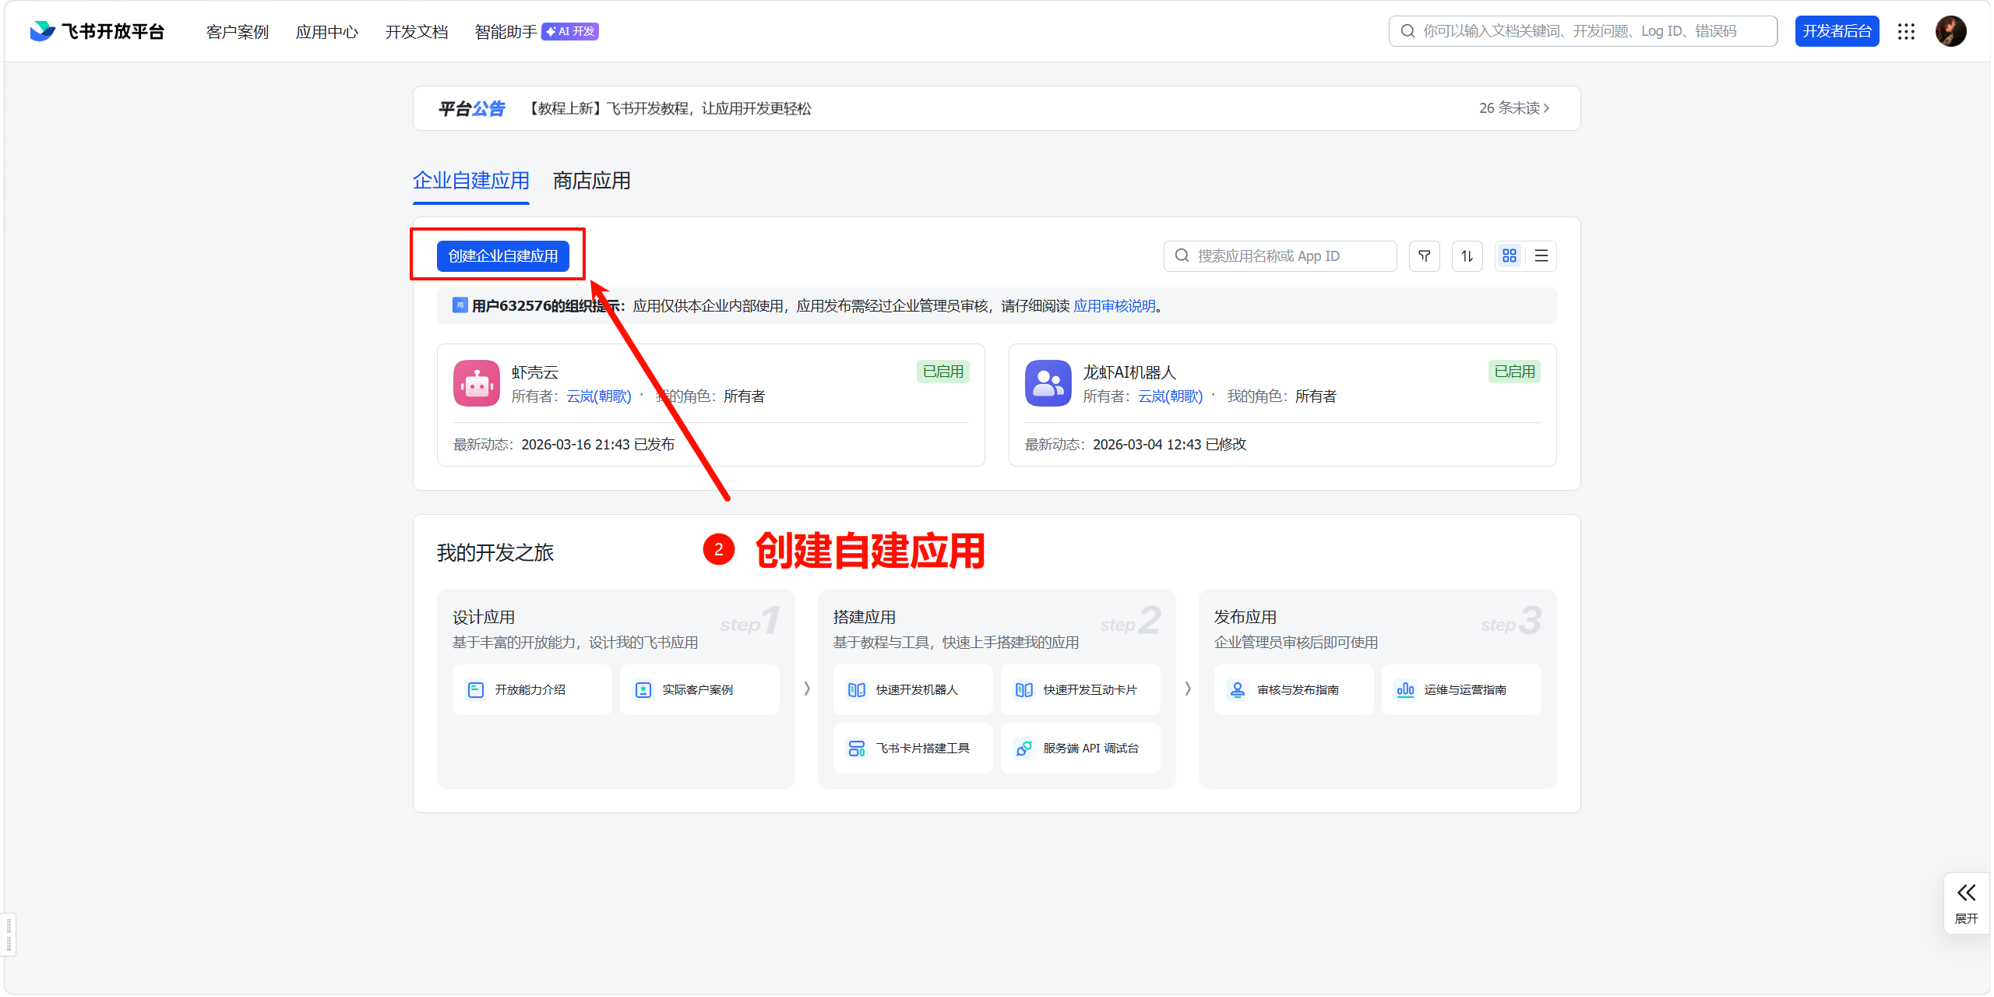1994x997 pixels.
Task: Click the sort order icon
Action: [1467, 255]
